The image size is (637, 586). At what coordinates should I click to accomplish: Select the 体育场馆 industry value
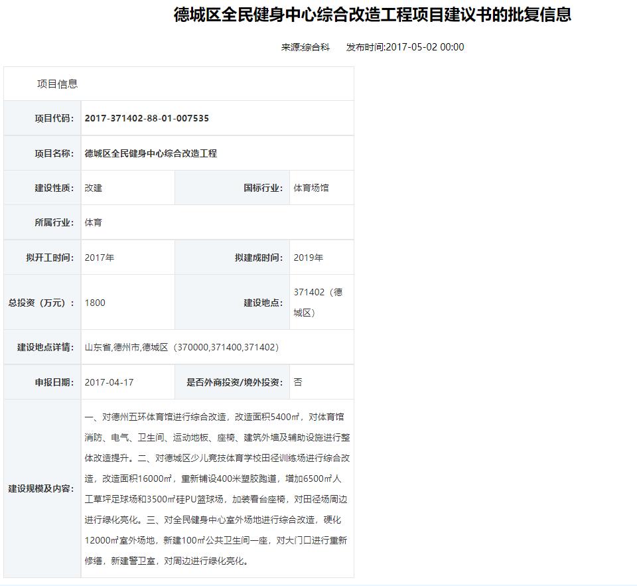[312, 187]
